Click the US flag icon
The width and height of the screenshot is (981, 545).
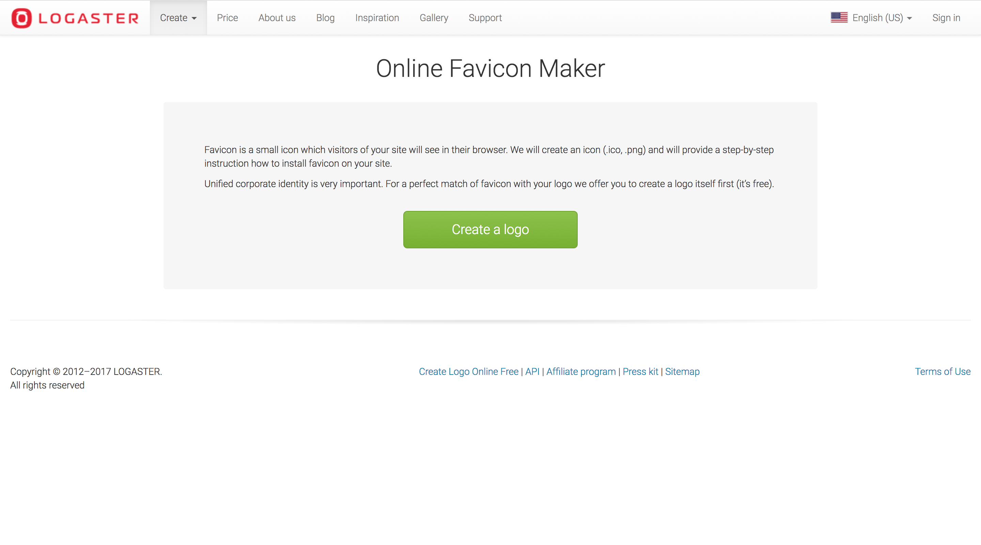pos(839,17)
